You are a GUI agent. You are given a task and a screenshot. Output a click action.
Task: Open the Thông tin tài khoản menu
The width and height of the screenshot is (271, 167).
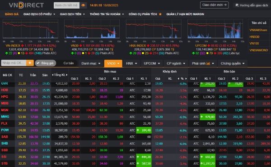[107, 14]
